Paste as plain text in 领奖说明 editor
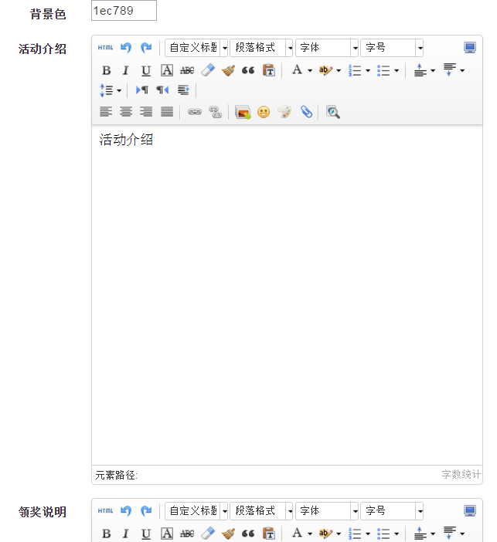The width and height of the screenshot is (497, 542). point(269,534)
